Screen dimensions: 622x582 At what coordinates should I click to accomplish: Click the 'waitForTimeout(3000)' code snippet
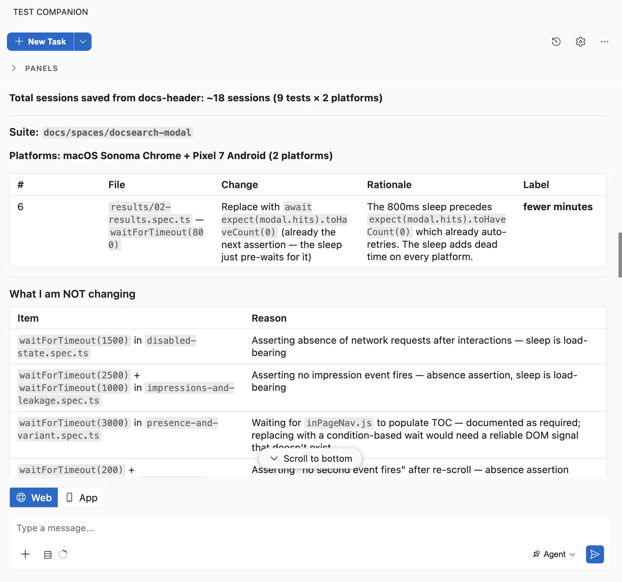[74, 423]
